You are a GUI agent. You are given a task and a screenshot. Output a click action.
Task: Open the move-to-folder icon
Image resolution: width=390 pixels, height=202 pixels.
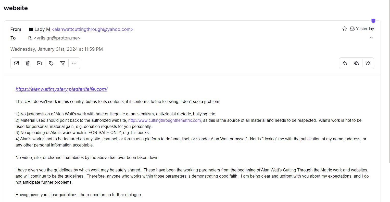[40, 63]
